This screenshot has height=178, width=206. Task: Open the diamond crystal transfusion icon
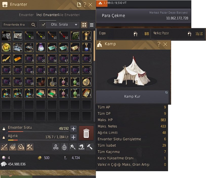13,147
